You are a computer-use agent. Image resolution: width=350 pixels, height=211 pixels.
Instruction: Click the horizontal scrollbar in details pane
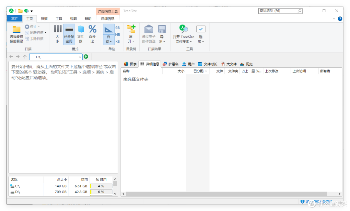pyautogui.click(x=226, y=194)
